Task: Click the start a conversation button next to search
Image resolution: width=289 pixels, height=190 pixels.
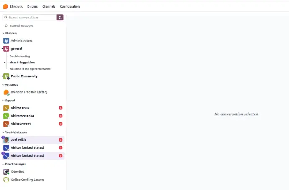Action: (x=60, y=18)
